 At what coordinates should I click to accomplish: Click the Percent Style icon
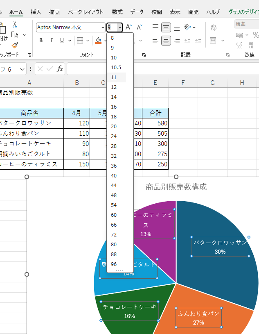pos(256,35)
